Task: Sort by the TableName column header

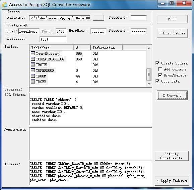Action: click(52, 48)
